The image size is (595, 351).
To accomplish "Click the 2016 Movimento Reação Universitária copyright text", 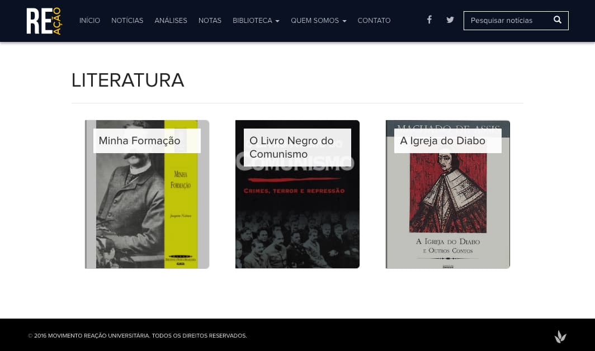I will (x=138, y=335).
